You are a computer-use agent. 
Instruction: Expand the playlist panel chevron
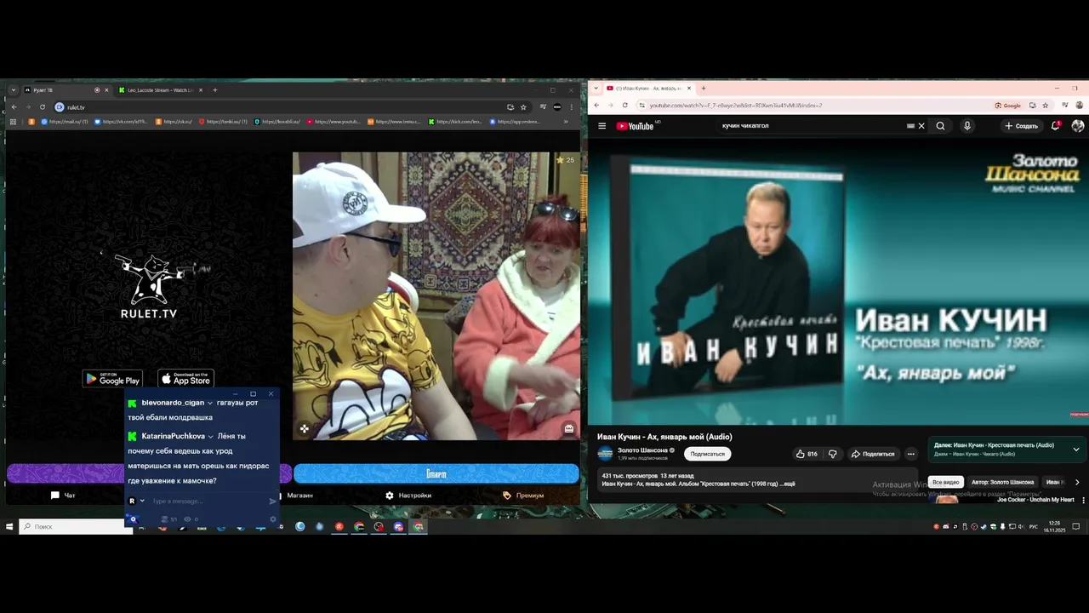(x=1076, y=450)
